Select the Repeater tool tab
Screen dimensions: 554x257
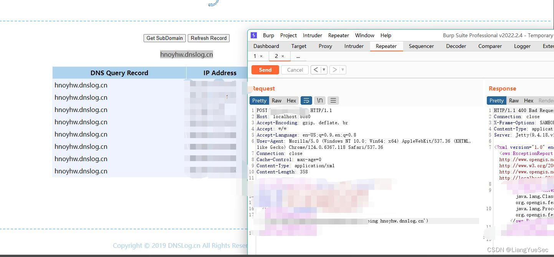coord(386,46)
